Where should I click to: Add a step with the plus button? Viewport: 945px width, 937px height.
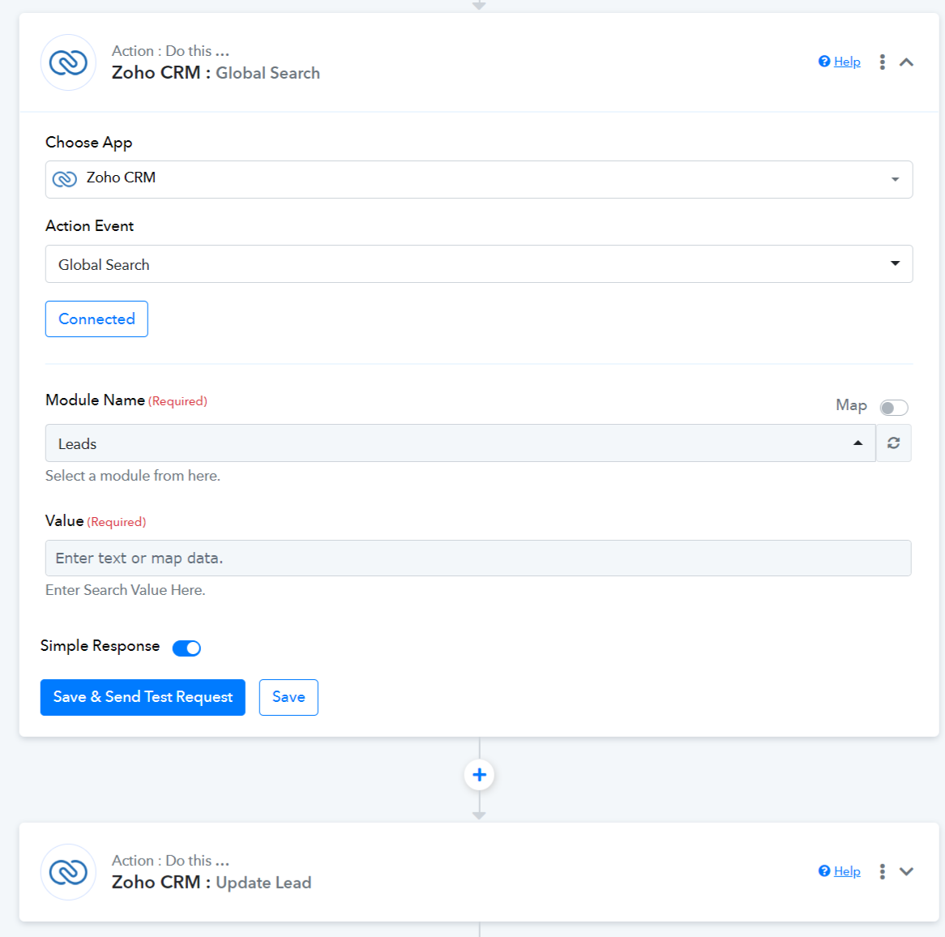(479, 775)
